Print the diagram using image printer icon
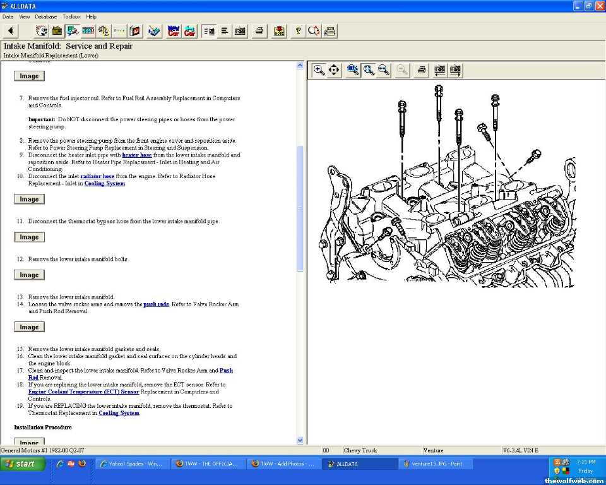Viewport: 606px width, 485px height. (422, 70)
